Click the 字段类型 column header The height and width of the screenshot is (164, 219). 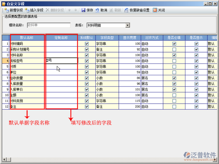tap(107, 38)
